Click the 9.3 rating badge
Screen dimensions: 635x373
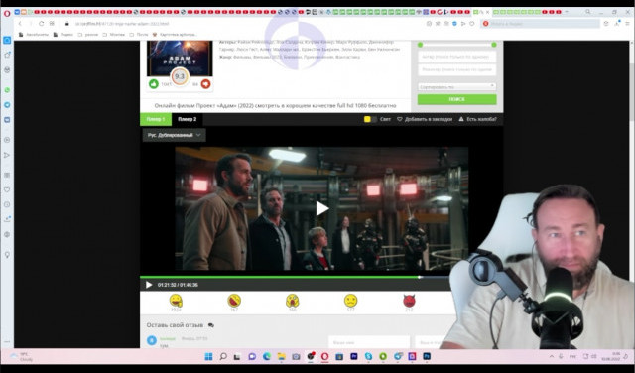[x=180, y=76]
